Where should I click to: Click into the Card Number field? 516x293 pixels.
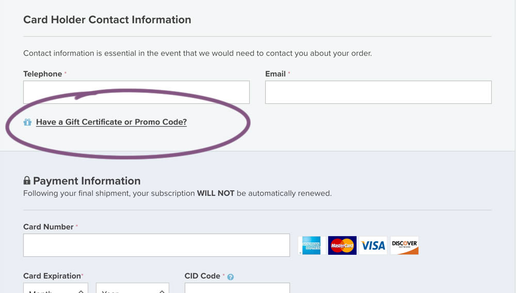pyautogui.click(x=156, y=245)
